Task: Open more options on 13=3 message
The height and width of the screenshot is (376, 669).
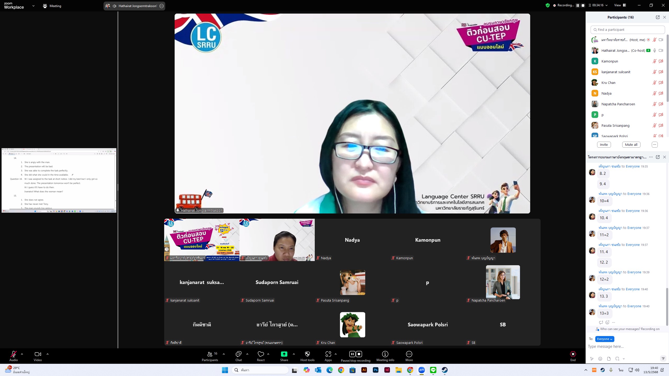Action: tap(614, 322)
